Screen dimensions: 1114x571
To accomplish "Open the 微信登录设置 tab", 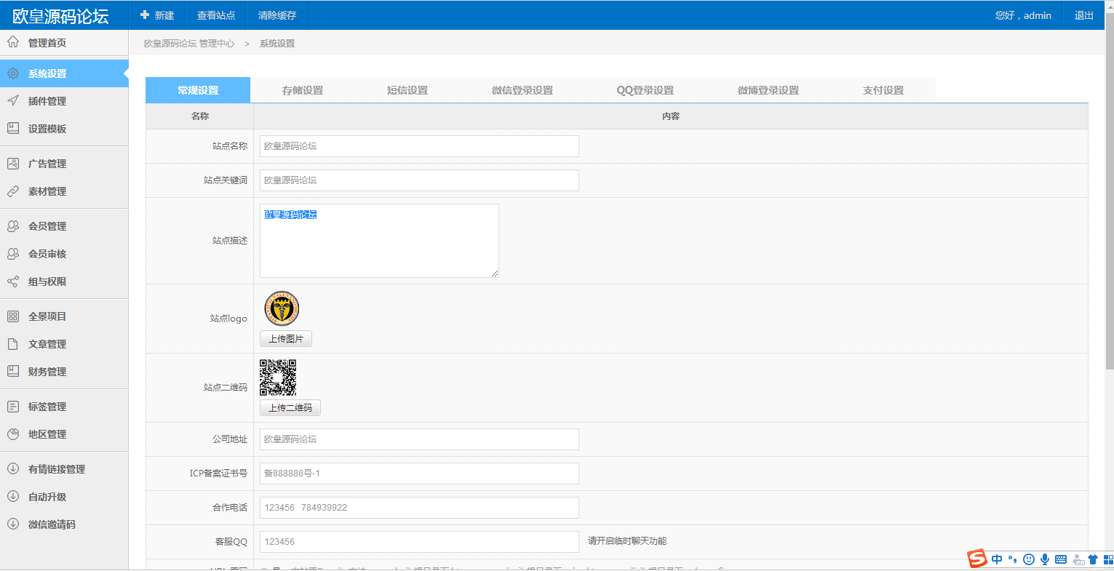I will click(x=522, y=90).
